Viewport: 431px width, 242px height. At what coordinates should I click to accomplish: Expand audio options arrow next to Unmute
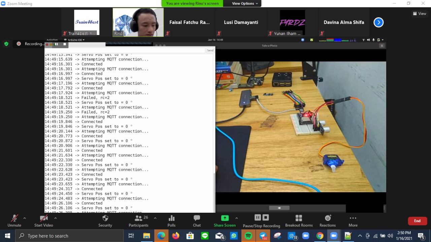(24, 218)
